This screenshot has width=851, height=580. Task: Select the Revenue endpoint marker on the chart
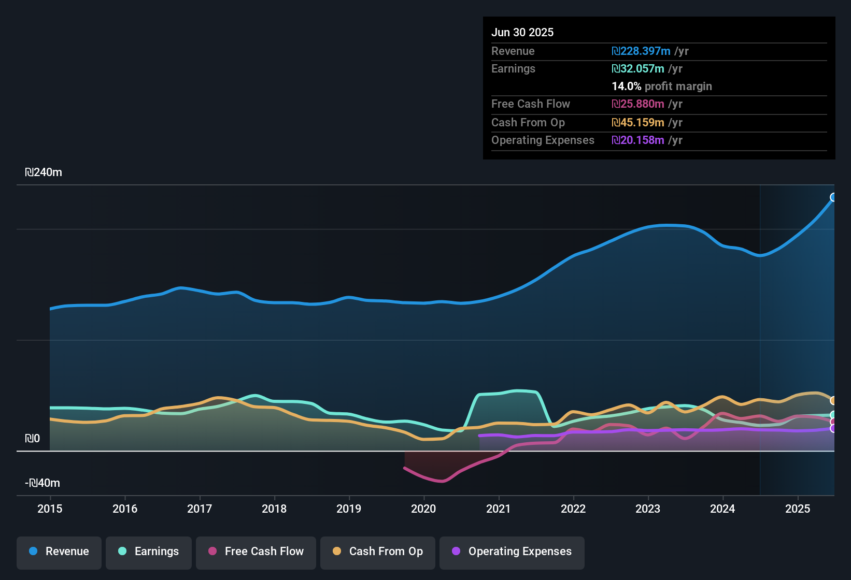point(833,197)
